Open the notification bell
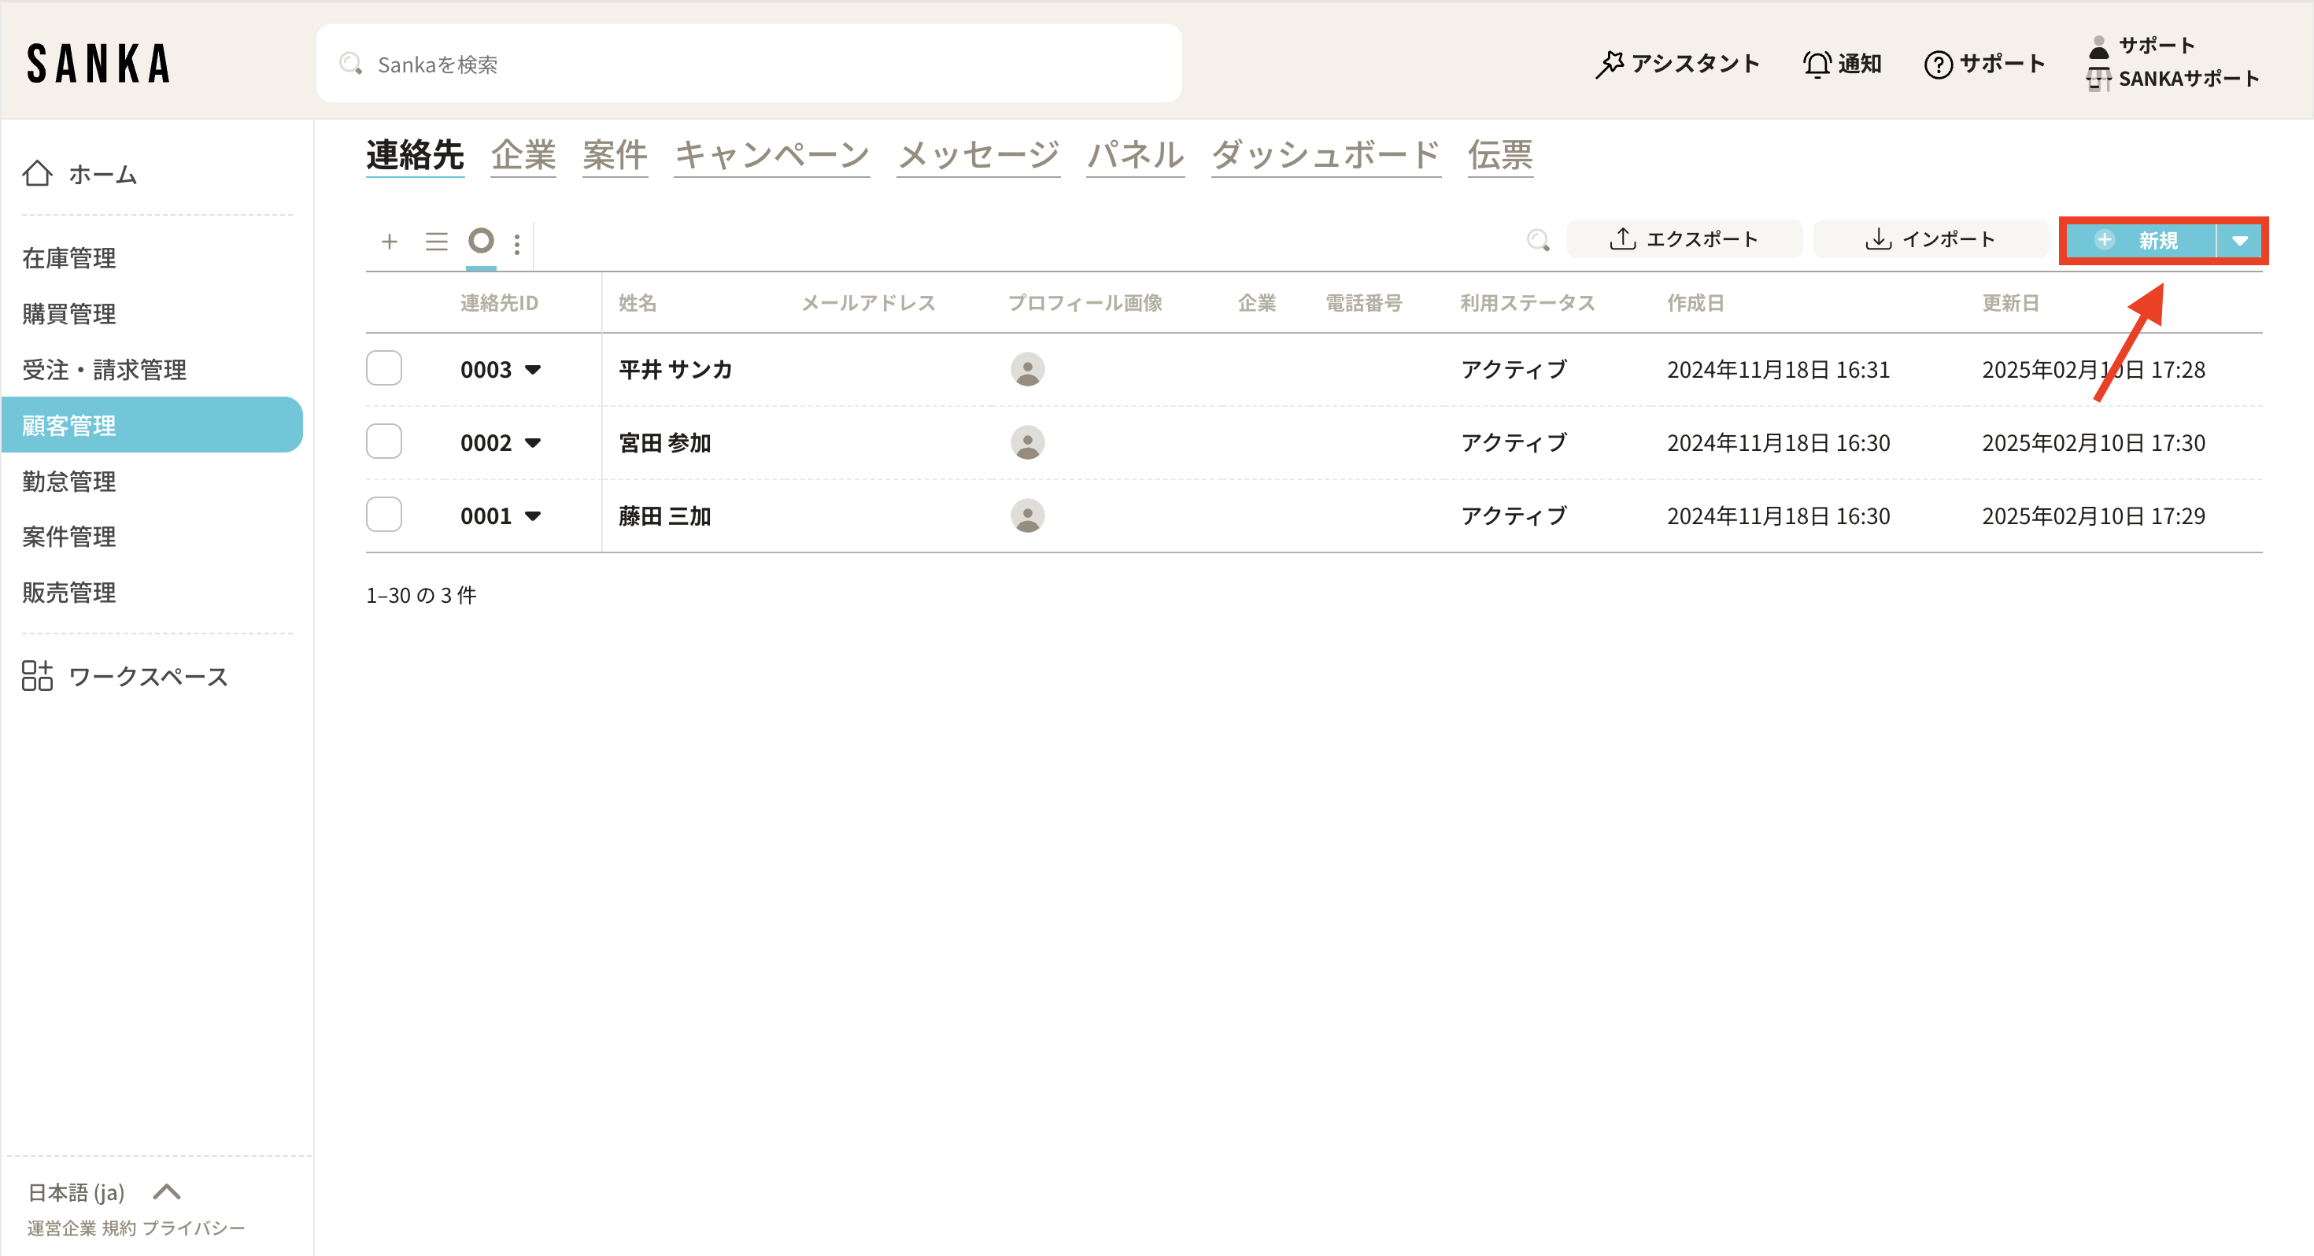The height and width of the screenshot is (1256, 2314). tap(1817, 64)
